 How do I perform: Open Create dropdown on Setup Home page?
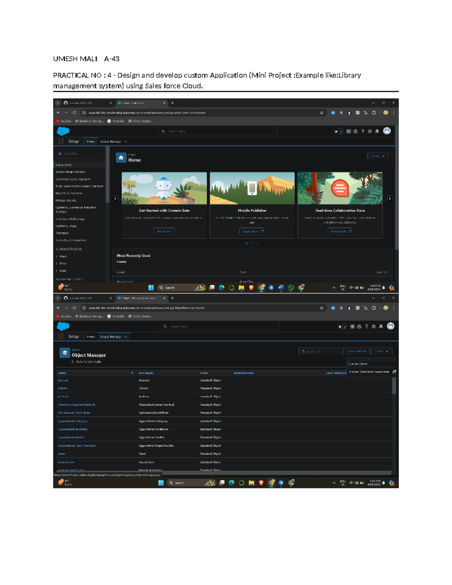(378, 156)
